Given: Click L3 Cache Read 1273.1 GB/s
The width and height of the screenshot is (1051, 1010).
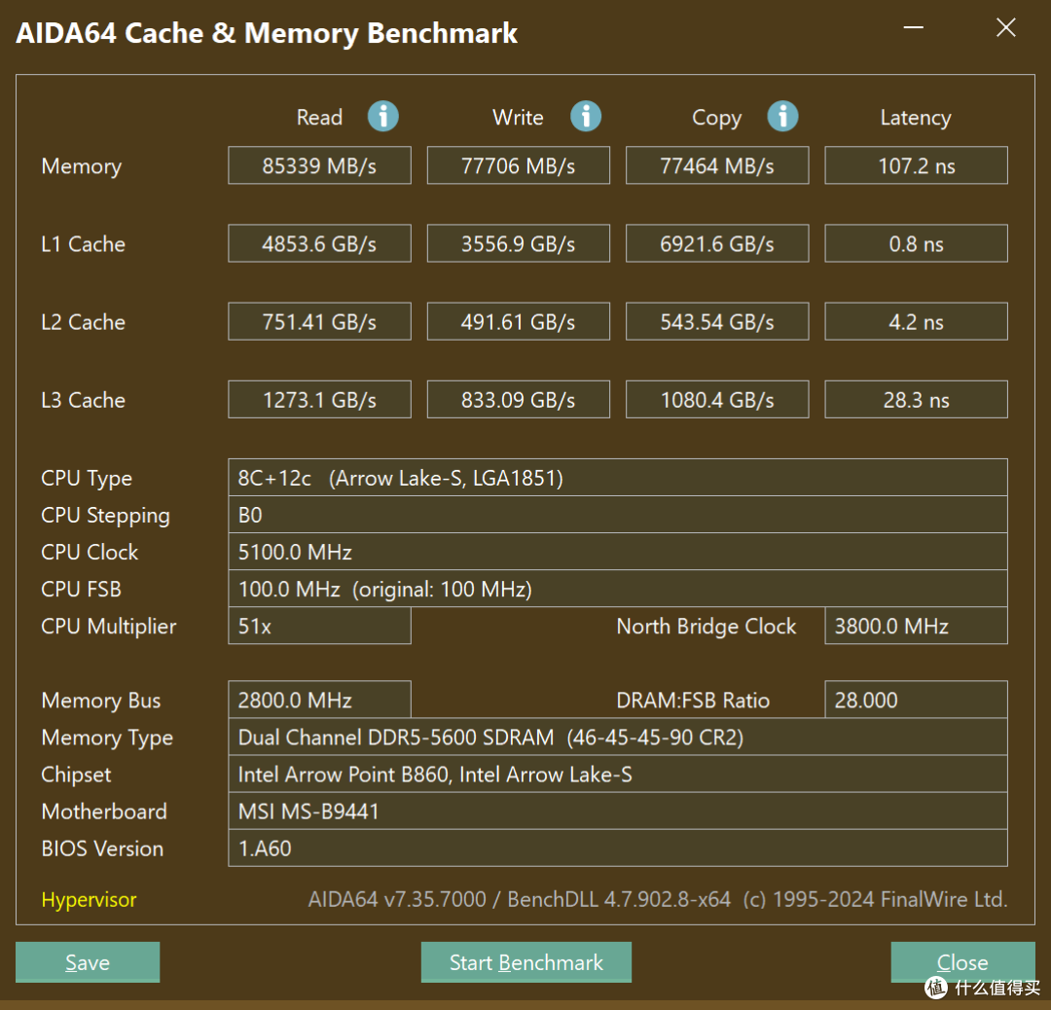Looking at the screenshot, I should click(319, 400).
